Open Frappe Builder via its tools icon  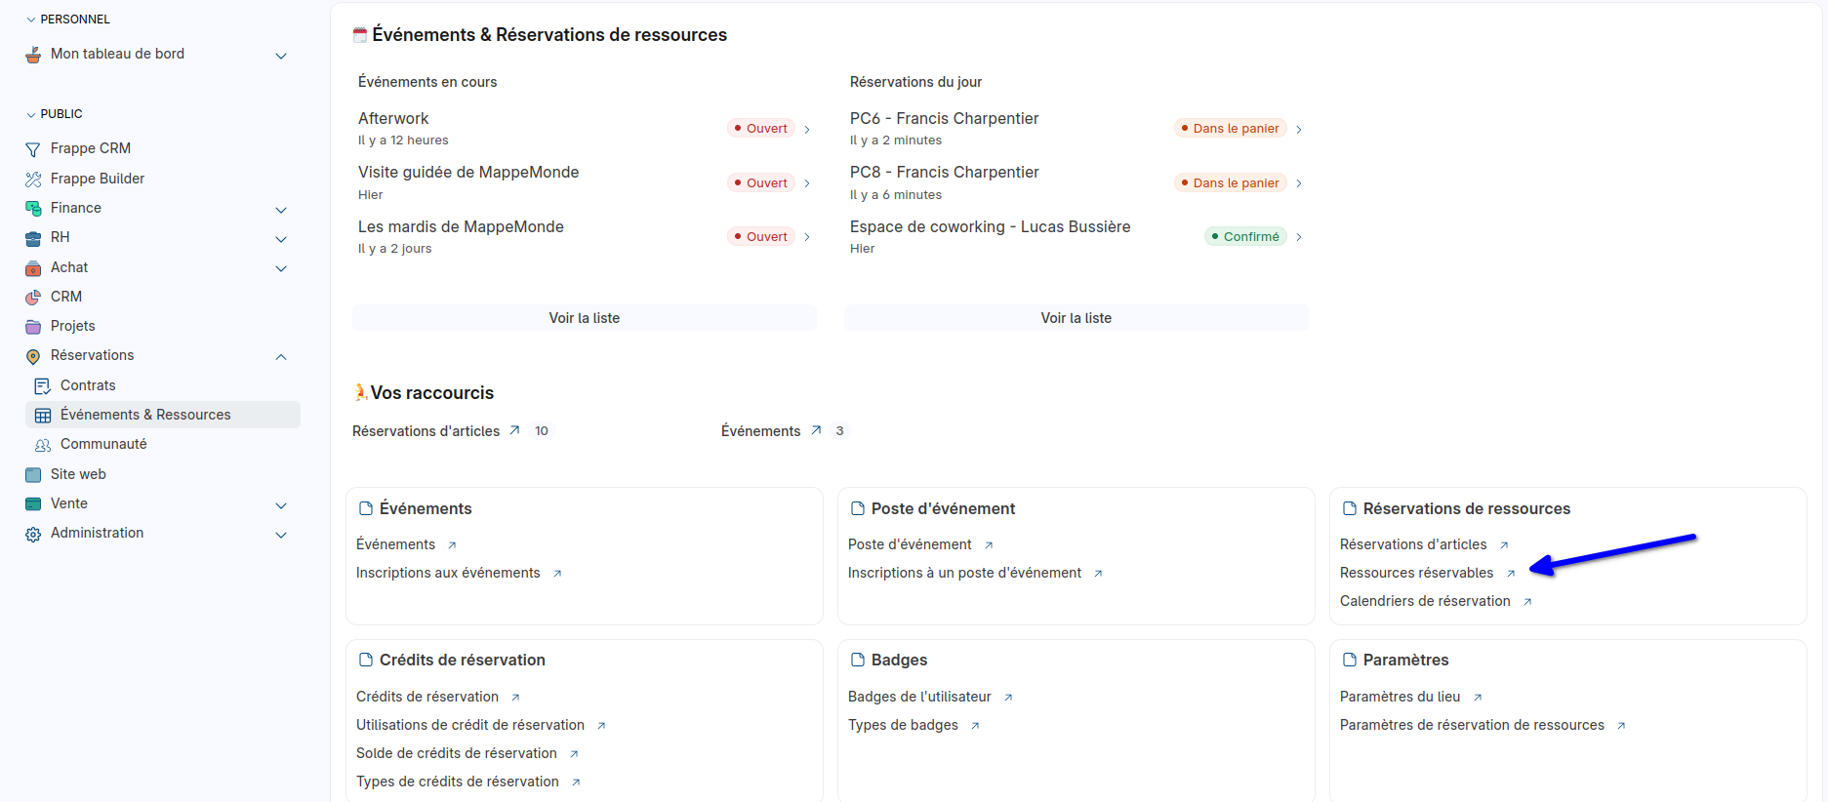(33, 179)
